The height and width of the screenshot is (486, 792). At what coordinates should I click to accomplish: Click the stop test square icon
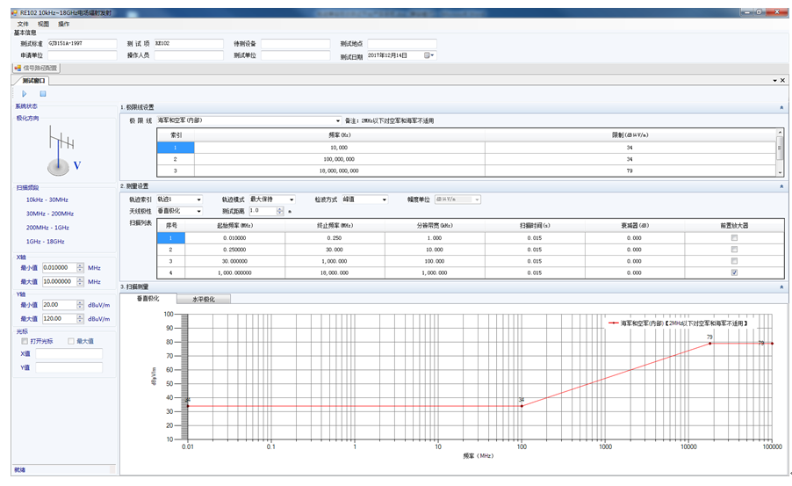coord(43,93)
